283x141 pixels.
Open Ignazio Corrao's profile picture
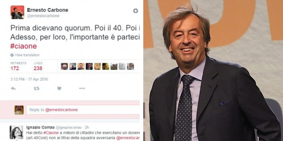click(16, 133)
